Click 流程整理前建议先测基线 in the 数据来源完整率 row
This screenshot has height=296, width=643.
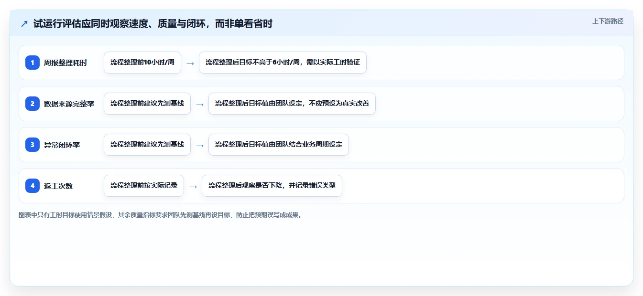pos(147,104)
